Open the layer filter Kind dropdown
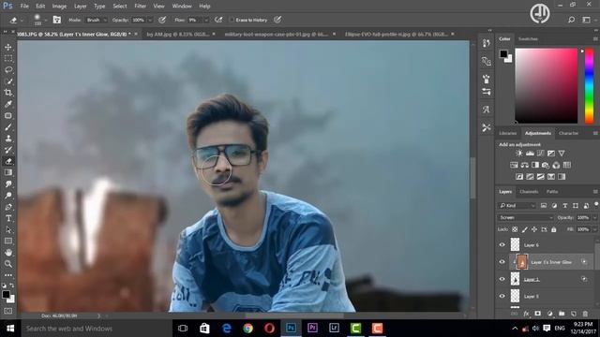 coord(517,206)
